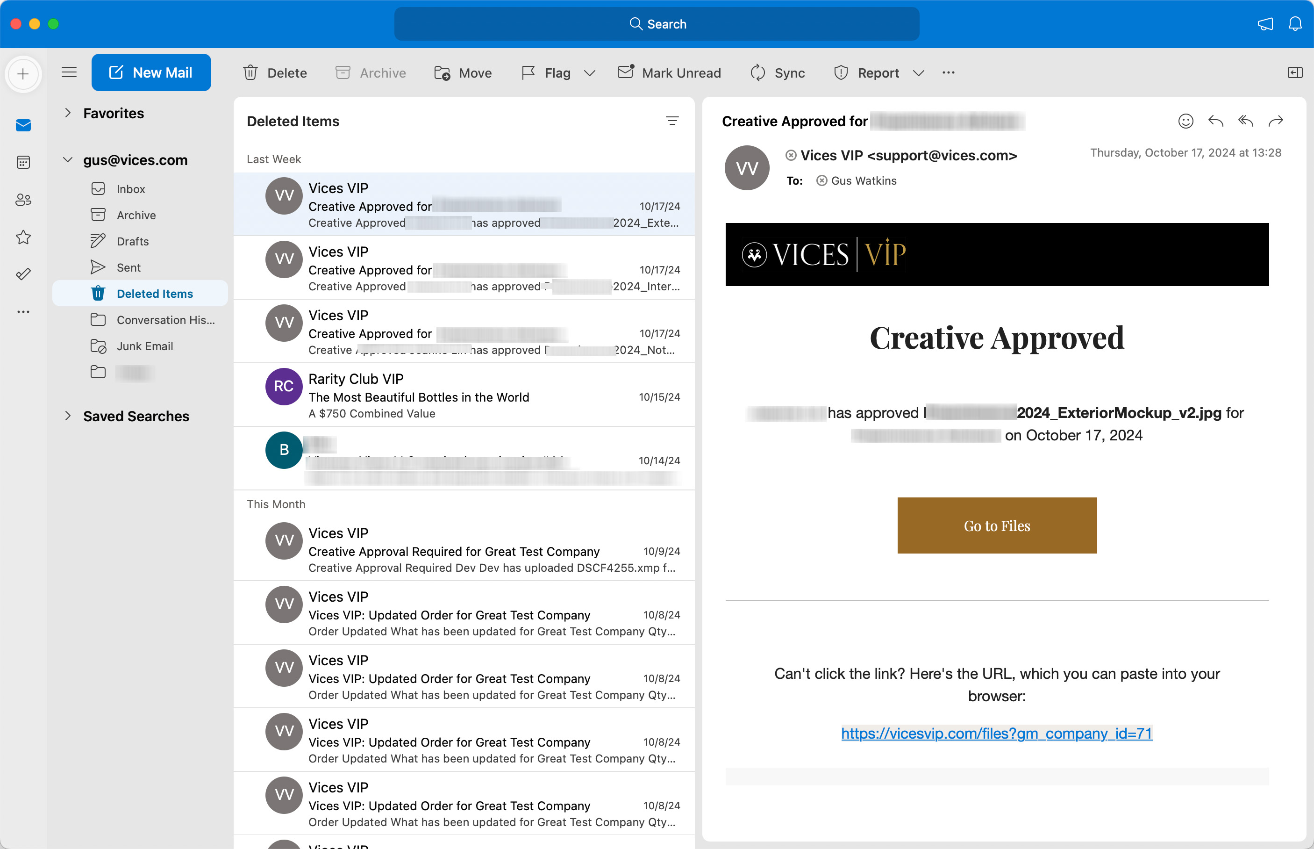Open the vicesvip.com files link
The width and height of the screenshot is (1314, 849).
coord(997,733)
